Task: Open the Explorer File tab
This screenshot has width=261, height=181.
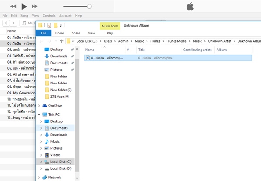Action: pos(43,33)
